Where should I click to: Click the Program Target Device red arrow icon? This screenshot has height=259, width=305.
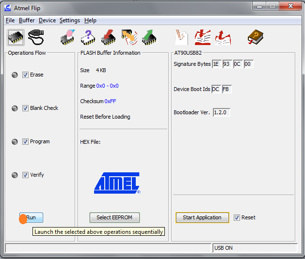click(x=108, y=37)
